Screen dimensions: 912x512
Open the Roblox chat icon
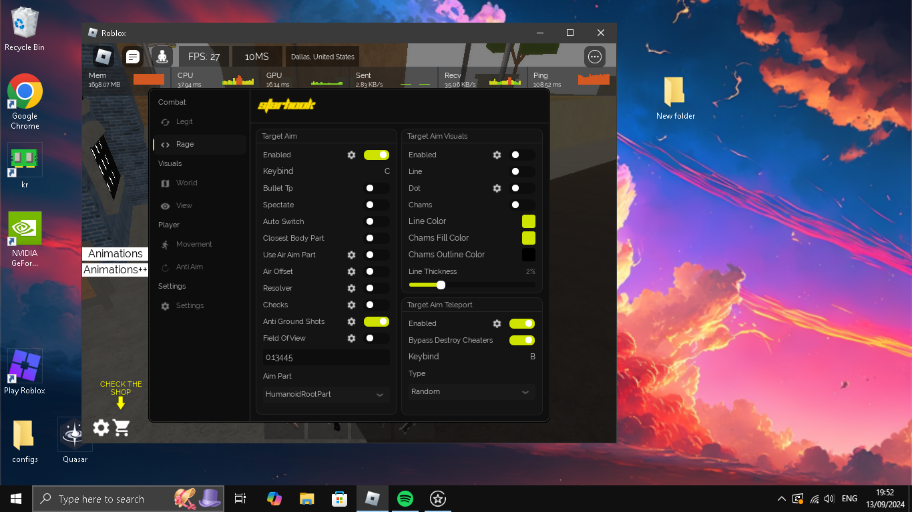[x=133, y=57]
